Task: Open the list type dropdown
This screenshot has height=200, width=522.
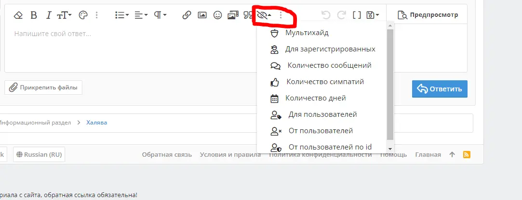Action: tap(122, 15)
